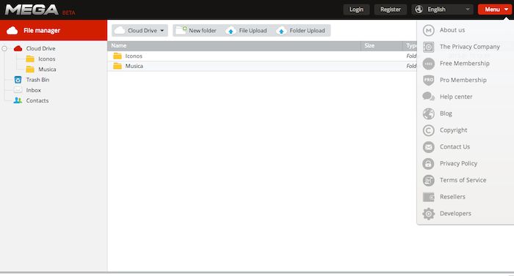Click the Blog globe icon
This screenshot has width=514, height=276.
click(428, 113)
